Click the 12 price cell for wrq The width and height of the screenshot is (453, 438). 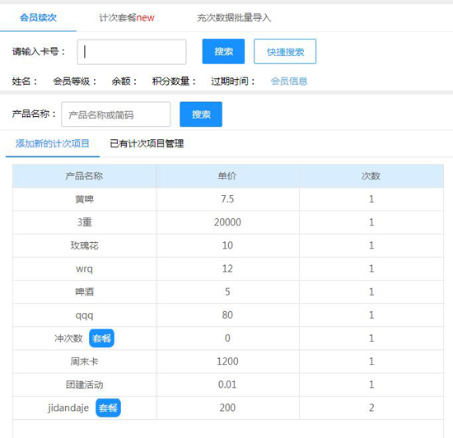coord(227,268)
